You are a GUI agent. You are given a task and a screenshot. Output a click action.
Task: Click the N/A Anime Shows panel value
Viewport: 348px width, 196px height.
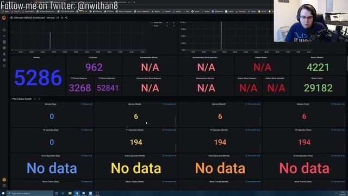[x=262, y=68]
